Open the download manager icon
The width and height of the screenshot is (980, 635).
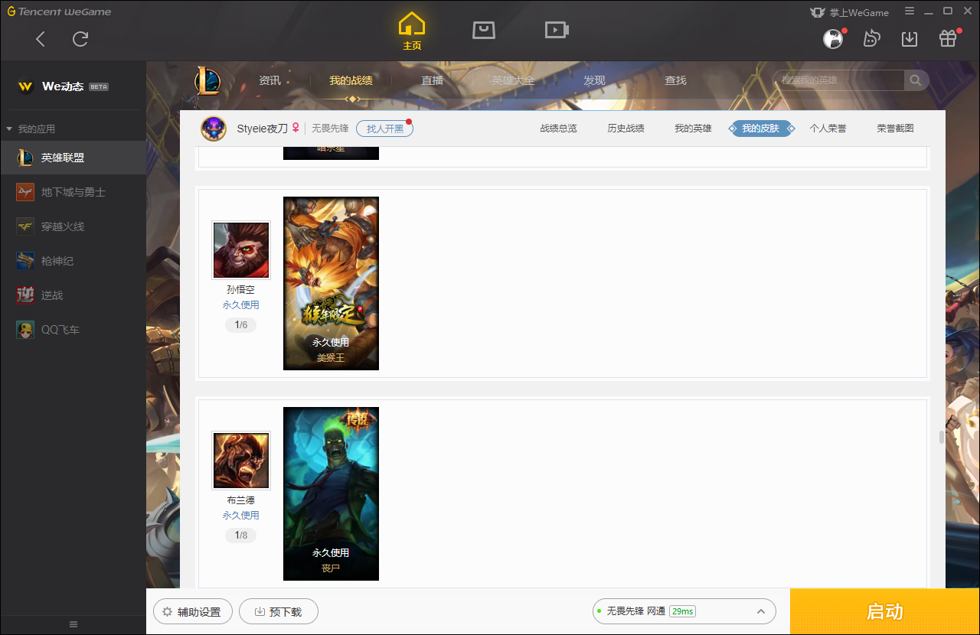tap(910, 38)
